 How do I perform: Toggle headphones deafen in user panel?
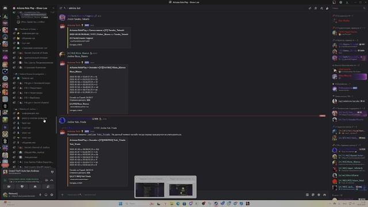46,195
